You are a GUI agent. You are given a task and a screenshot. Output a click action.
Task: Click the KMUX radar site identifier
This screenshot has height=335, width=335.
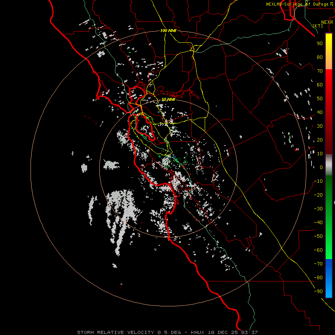pos(198,332)
